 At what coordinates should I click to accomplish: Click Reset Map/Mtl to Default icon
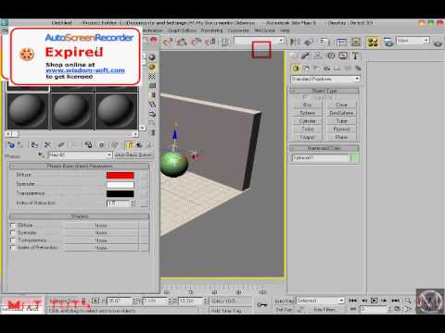tap(47, 144)
